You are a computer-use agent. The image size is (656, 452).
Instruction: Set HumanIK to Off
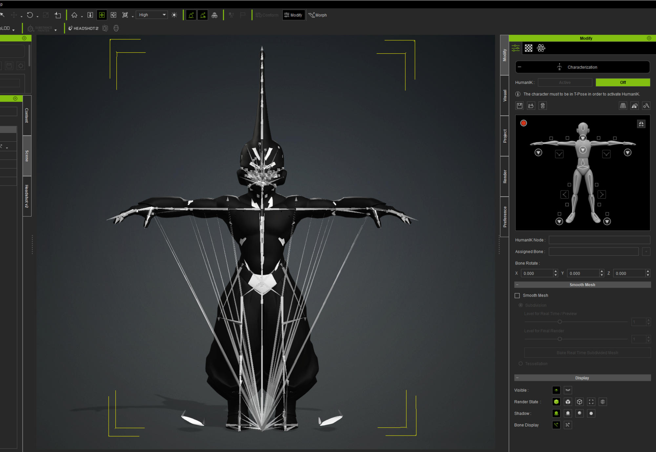click(623, 82)
